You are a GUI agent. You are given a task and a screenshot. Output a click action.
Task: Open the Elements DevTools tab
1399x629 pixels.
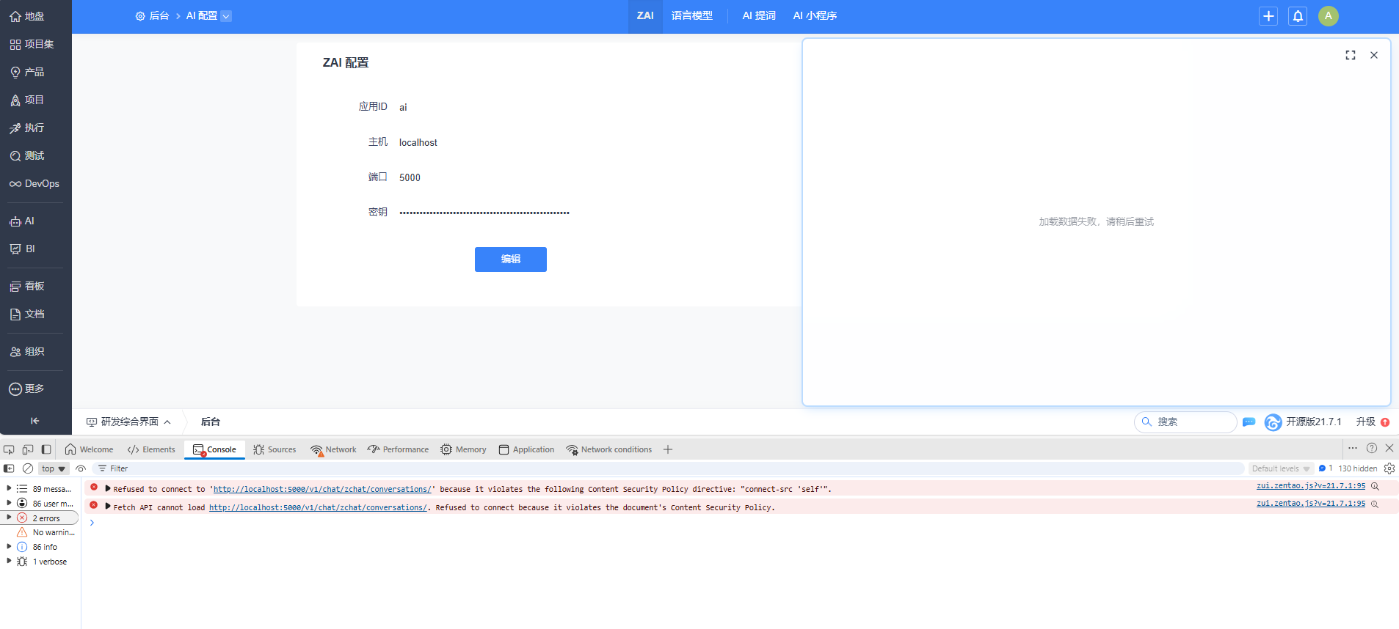coord(151,449)
